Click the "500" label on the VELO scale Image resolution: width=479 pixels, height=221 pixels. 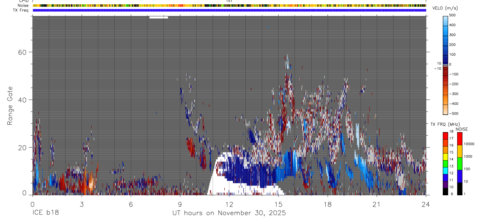[x=452, y=15]
